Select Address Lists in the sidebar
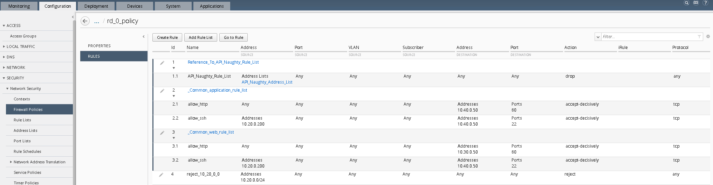 pos(26,130)
